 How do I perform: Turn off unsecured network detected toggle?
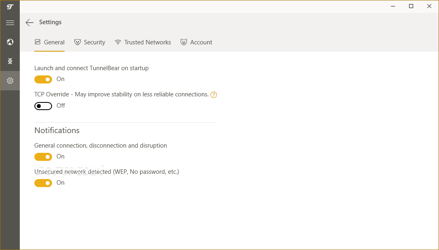tap(43, 183)
